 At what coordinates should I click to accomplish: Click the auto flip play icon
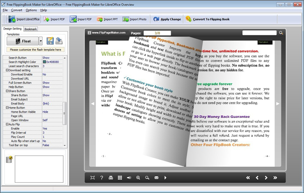pyautogui.click(x=166, y=178)
